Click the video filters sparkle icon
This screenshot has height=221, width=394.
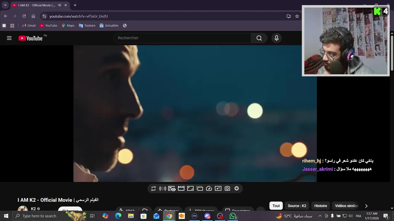[x=218, y=188]
